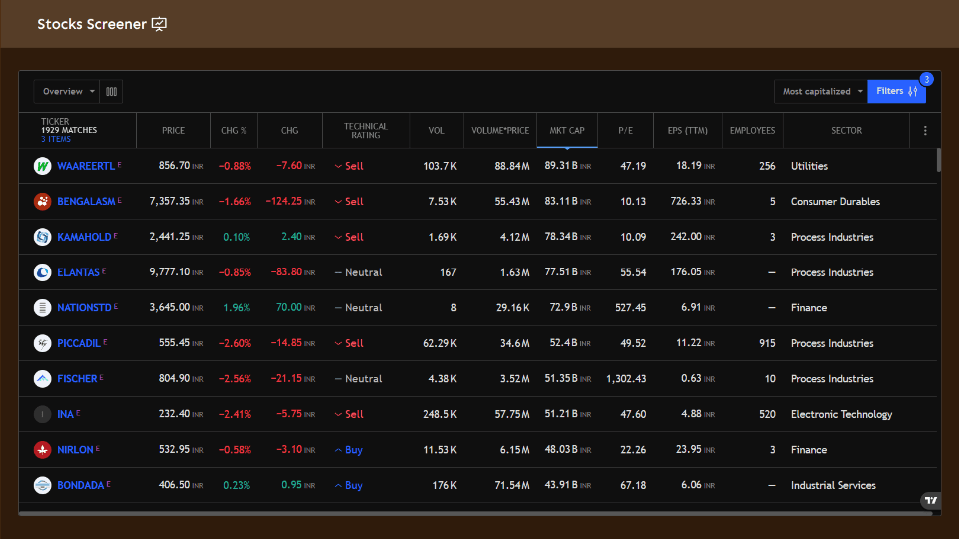
Task: Click the MKT CAP highlighted column header
Action: (x=567, y=130)
